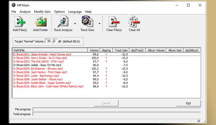Select the Ed Sheeran - Shivers.mp3 row

pyautogui.click(x=106, y=69)
